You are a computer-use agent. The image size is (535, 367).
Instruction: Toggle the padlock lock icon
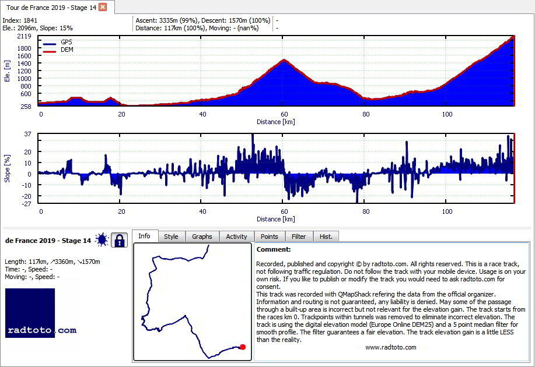pyautogui.click(x=119, y=240)
